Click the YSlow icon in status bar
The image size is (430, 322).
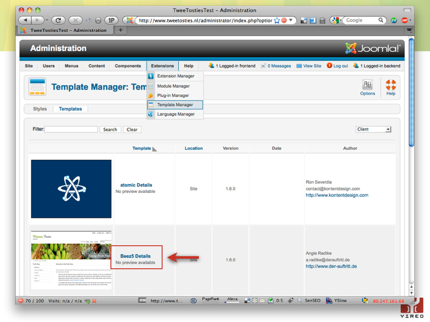[x=329, y=301]
